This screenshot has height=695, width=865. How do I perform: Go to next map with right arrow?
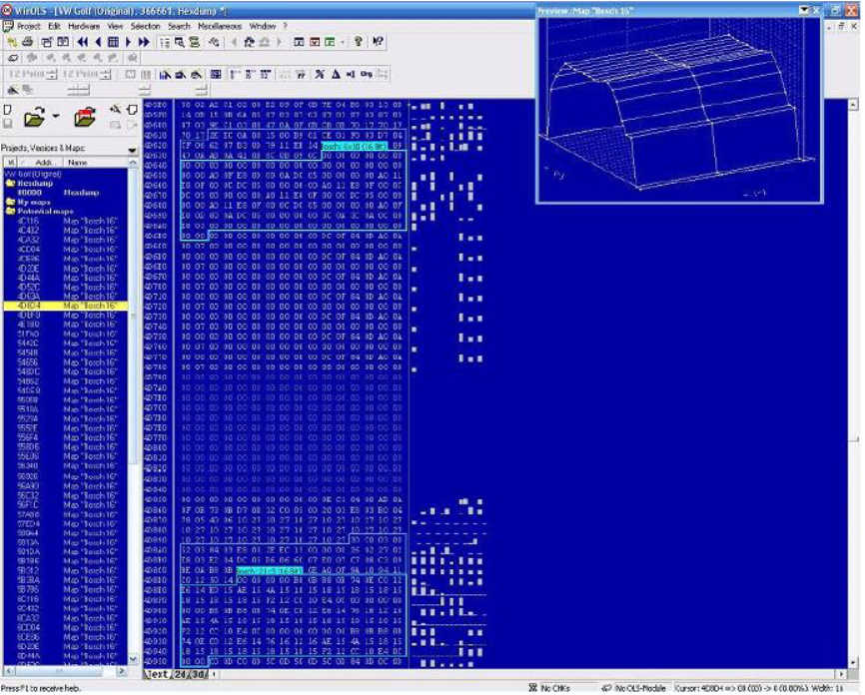tap(129, 42)
